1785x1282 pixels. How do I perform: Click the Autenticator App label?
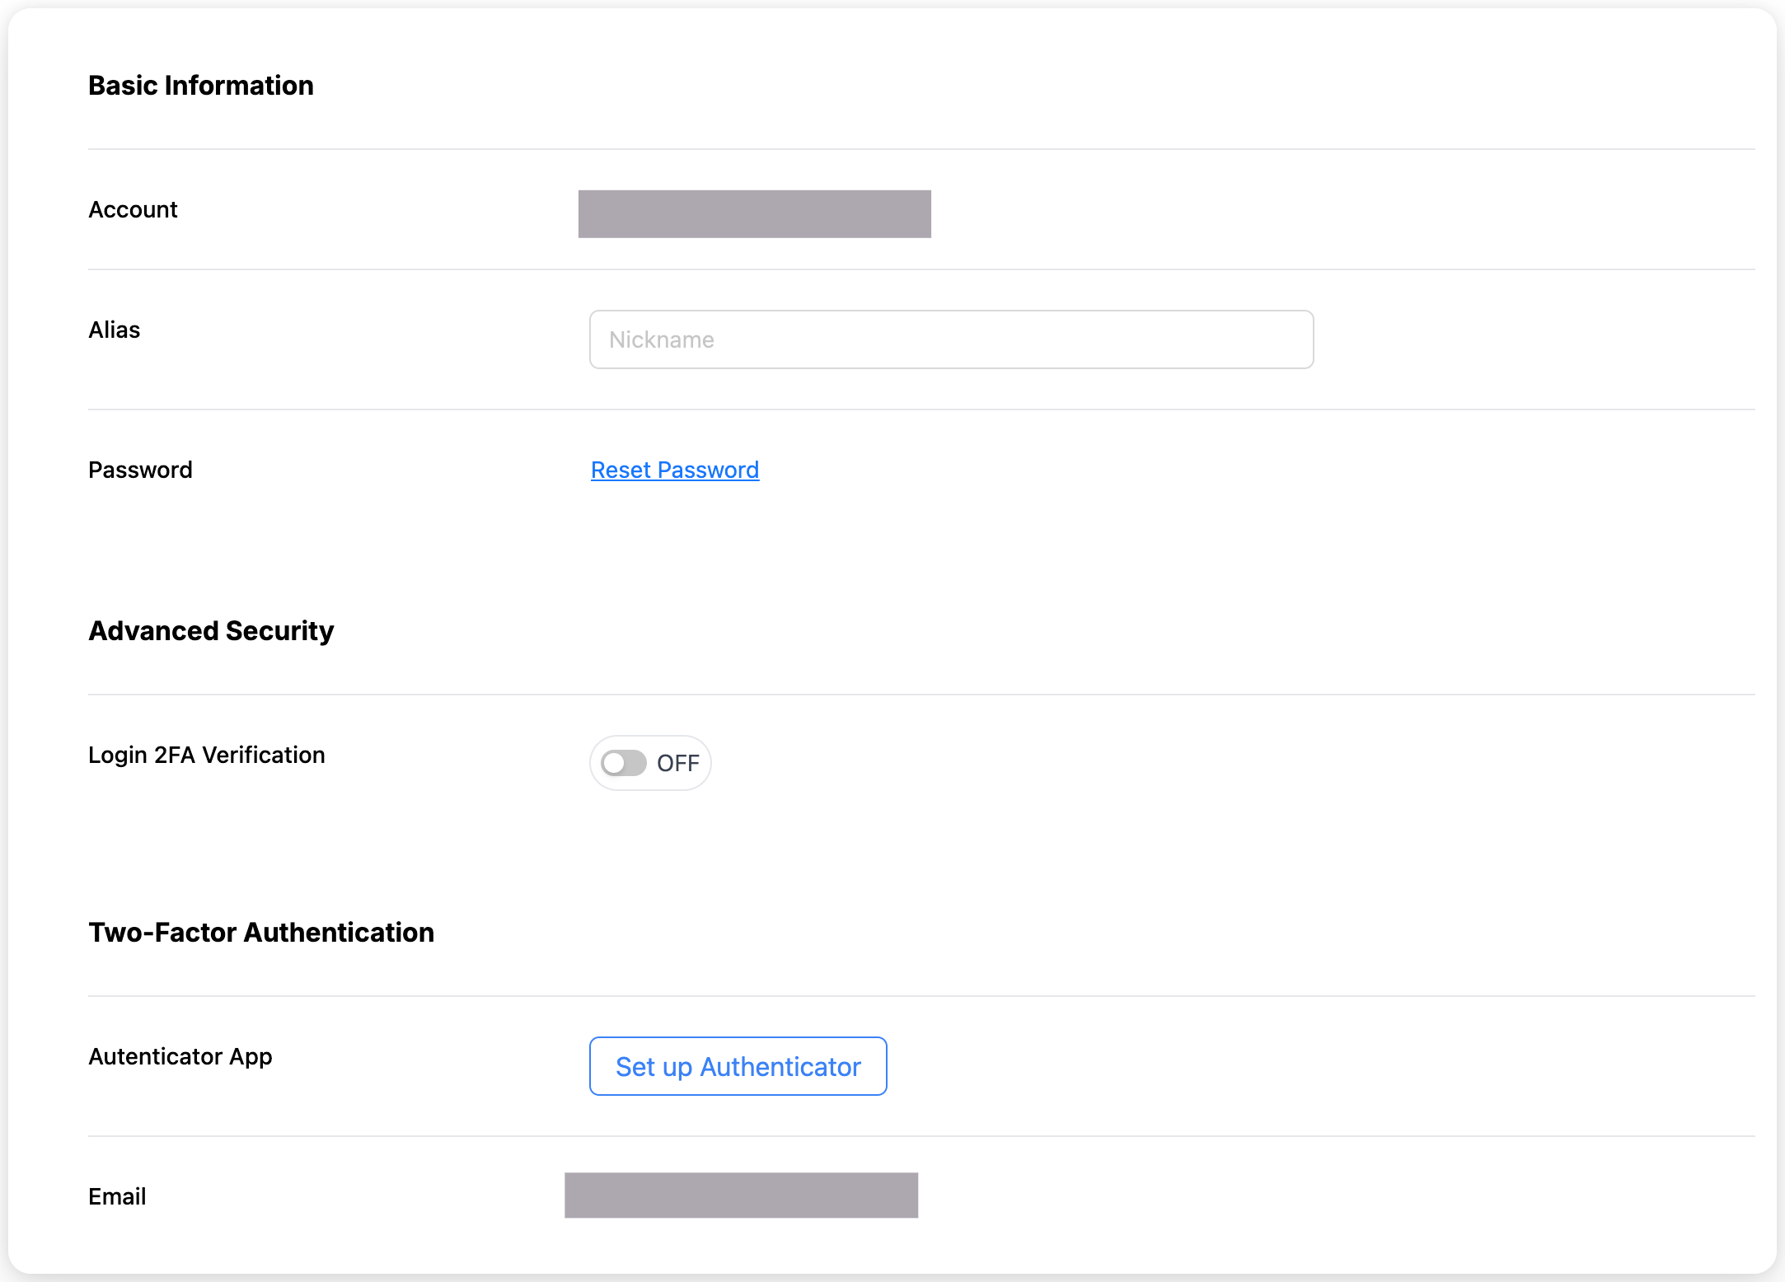pos(180,1057)
